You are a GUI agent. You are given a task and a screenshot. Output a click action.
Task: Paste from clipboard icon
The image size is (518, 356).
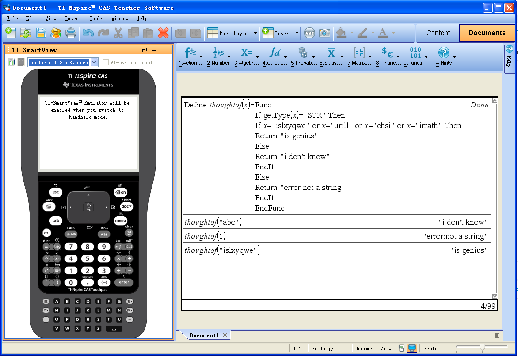click(148, 33)
